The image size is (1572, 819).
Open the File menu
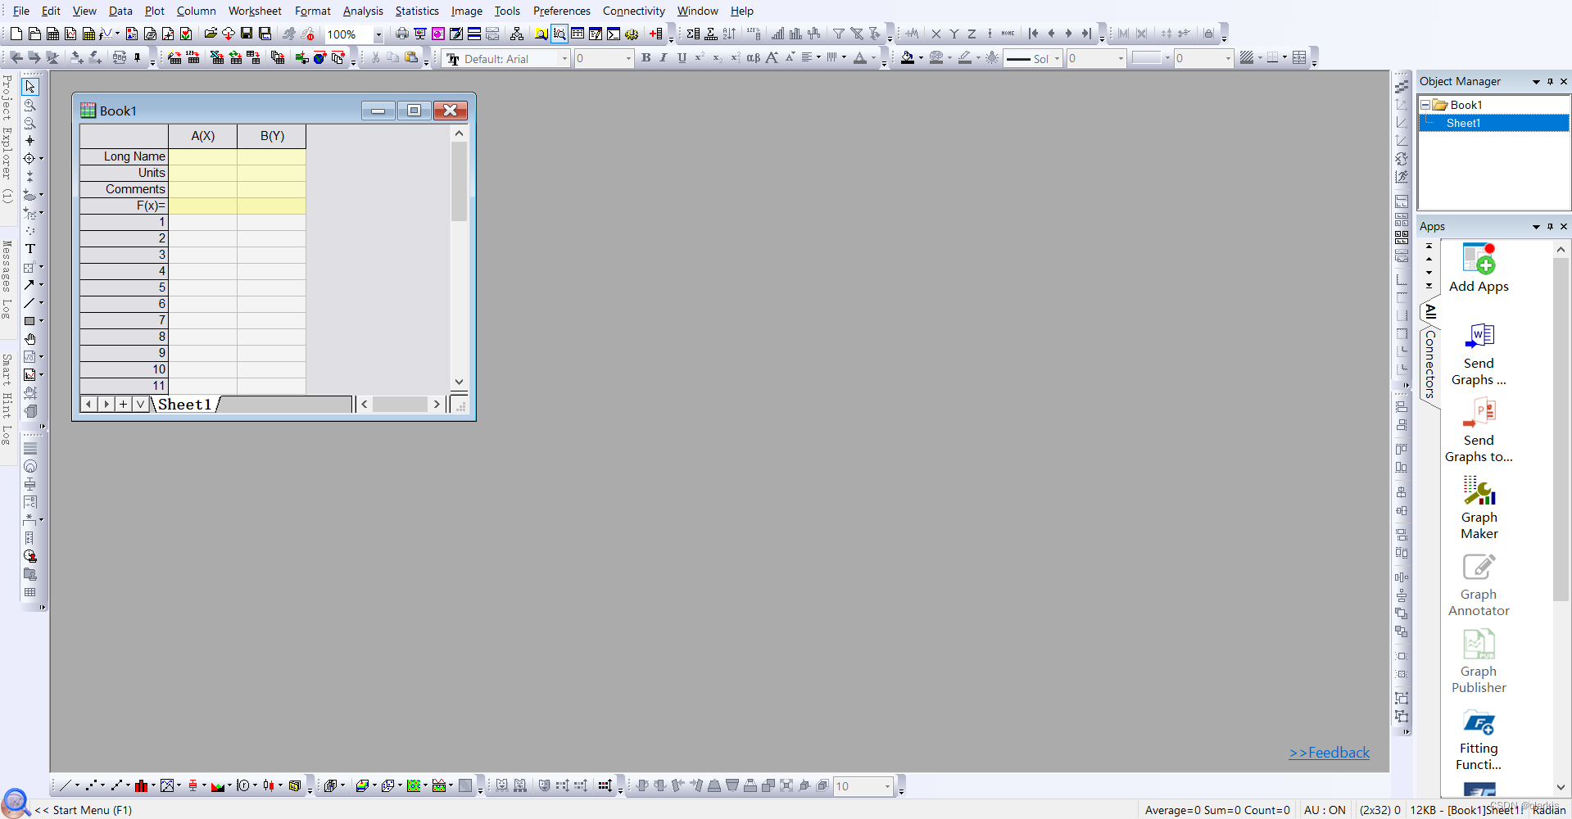21,11
